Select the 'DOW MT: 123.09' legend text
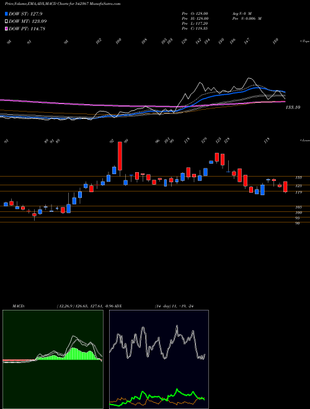 pos(28,21)
